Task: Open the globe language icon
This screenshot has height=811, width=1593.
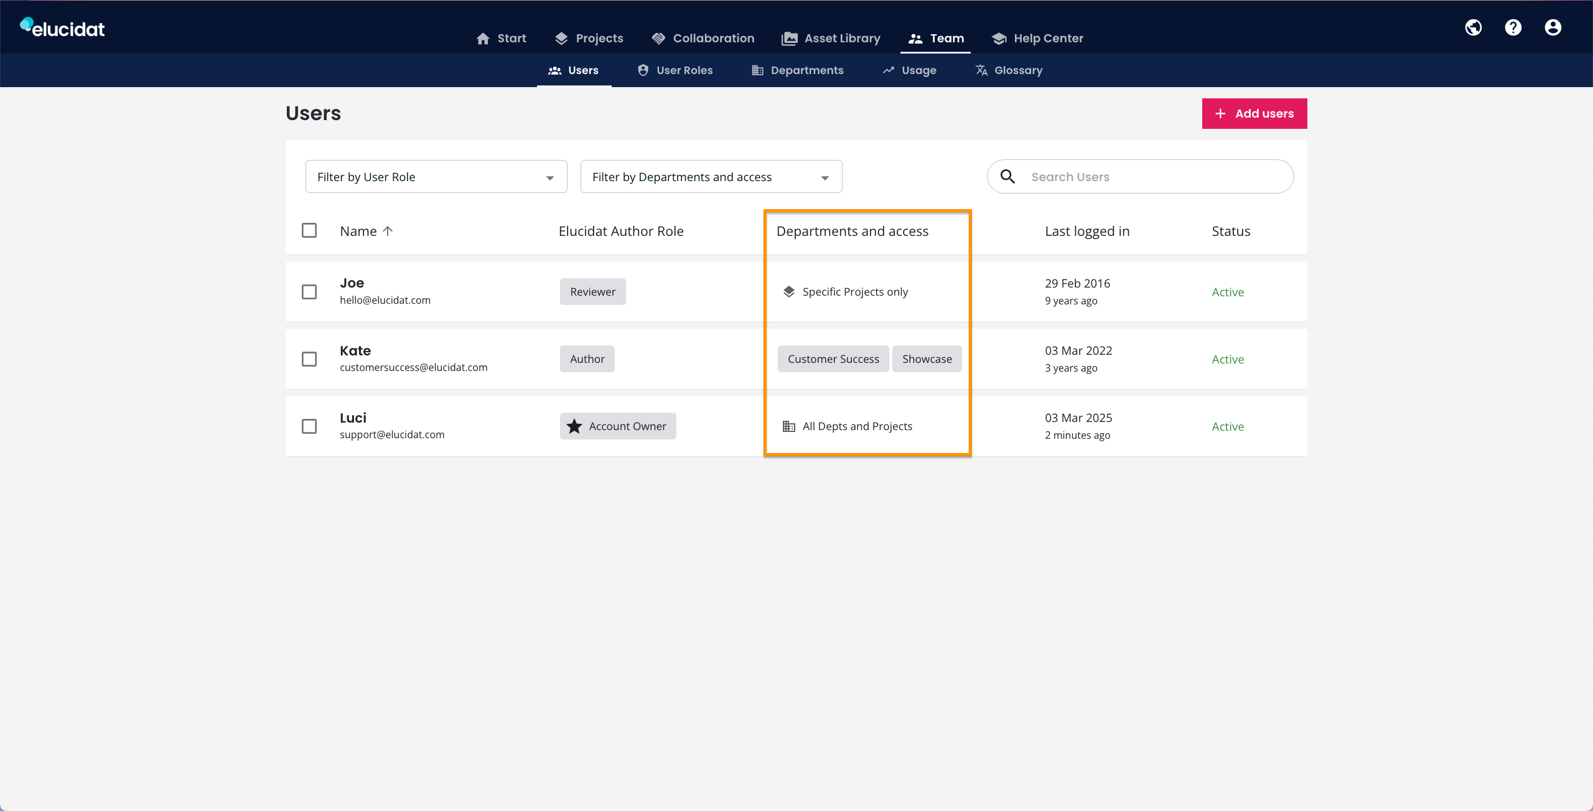Action: [1474, 27]
